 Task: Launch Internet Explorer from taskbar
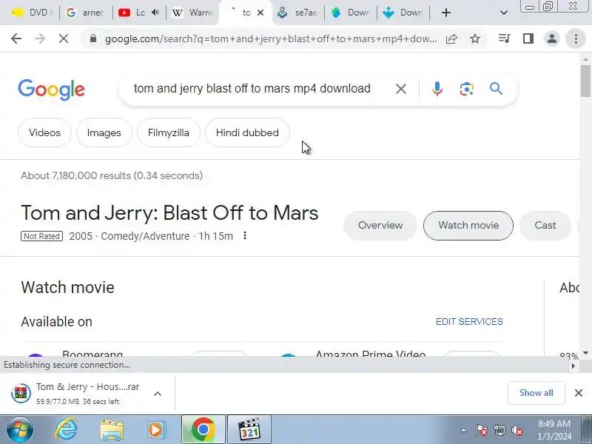tap(67, 430)
